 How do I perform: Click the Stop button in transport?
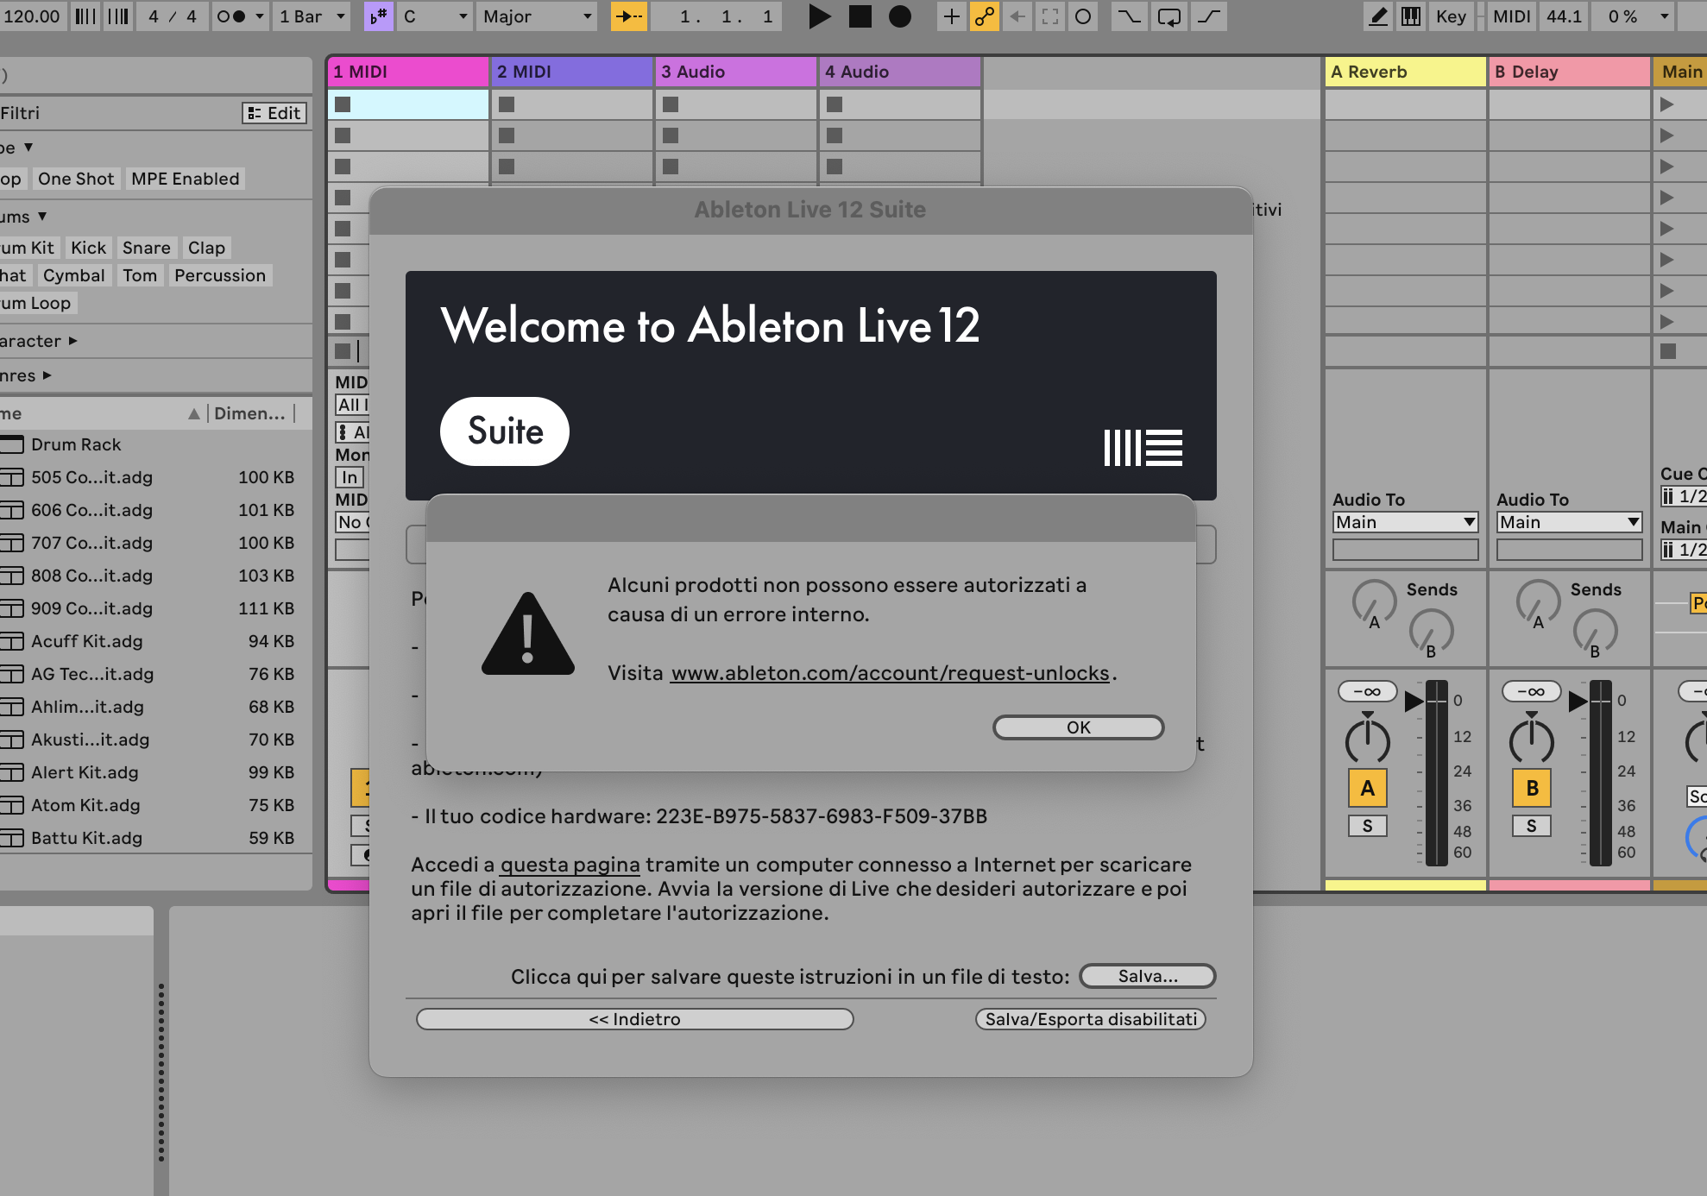click(x=860, y=16)
